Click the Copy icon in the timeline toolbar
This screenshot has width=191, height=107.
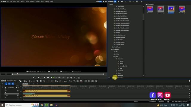pyautogui.click(x=37, y=81)
